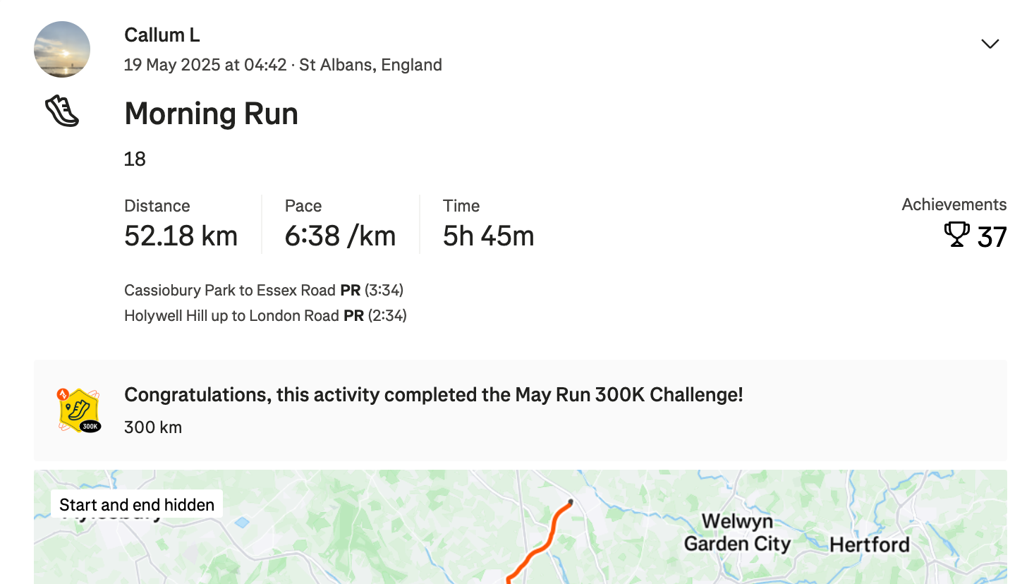The height and width of the screenshot is (584, 1034).
Task: Open the Callum L athlete name link
Action: pyautogui.click(x=162, y=35)
